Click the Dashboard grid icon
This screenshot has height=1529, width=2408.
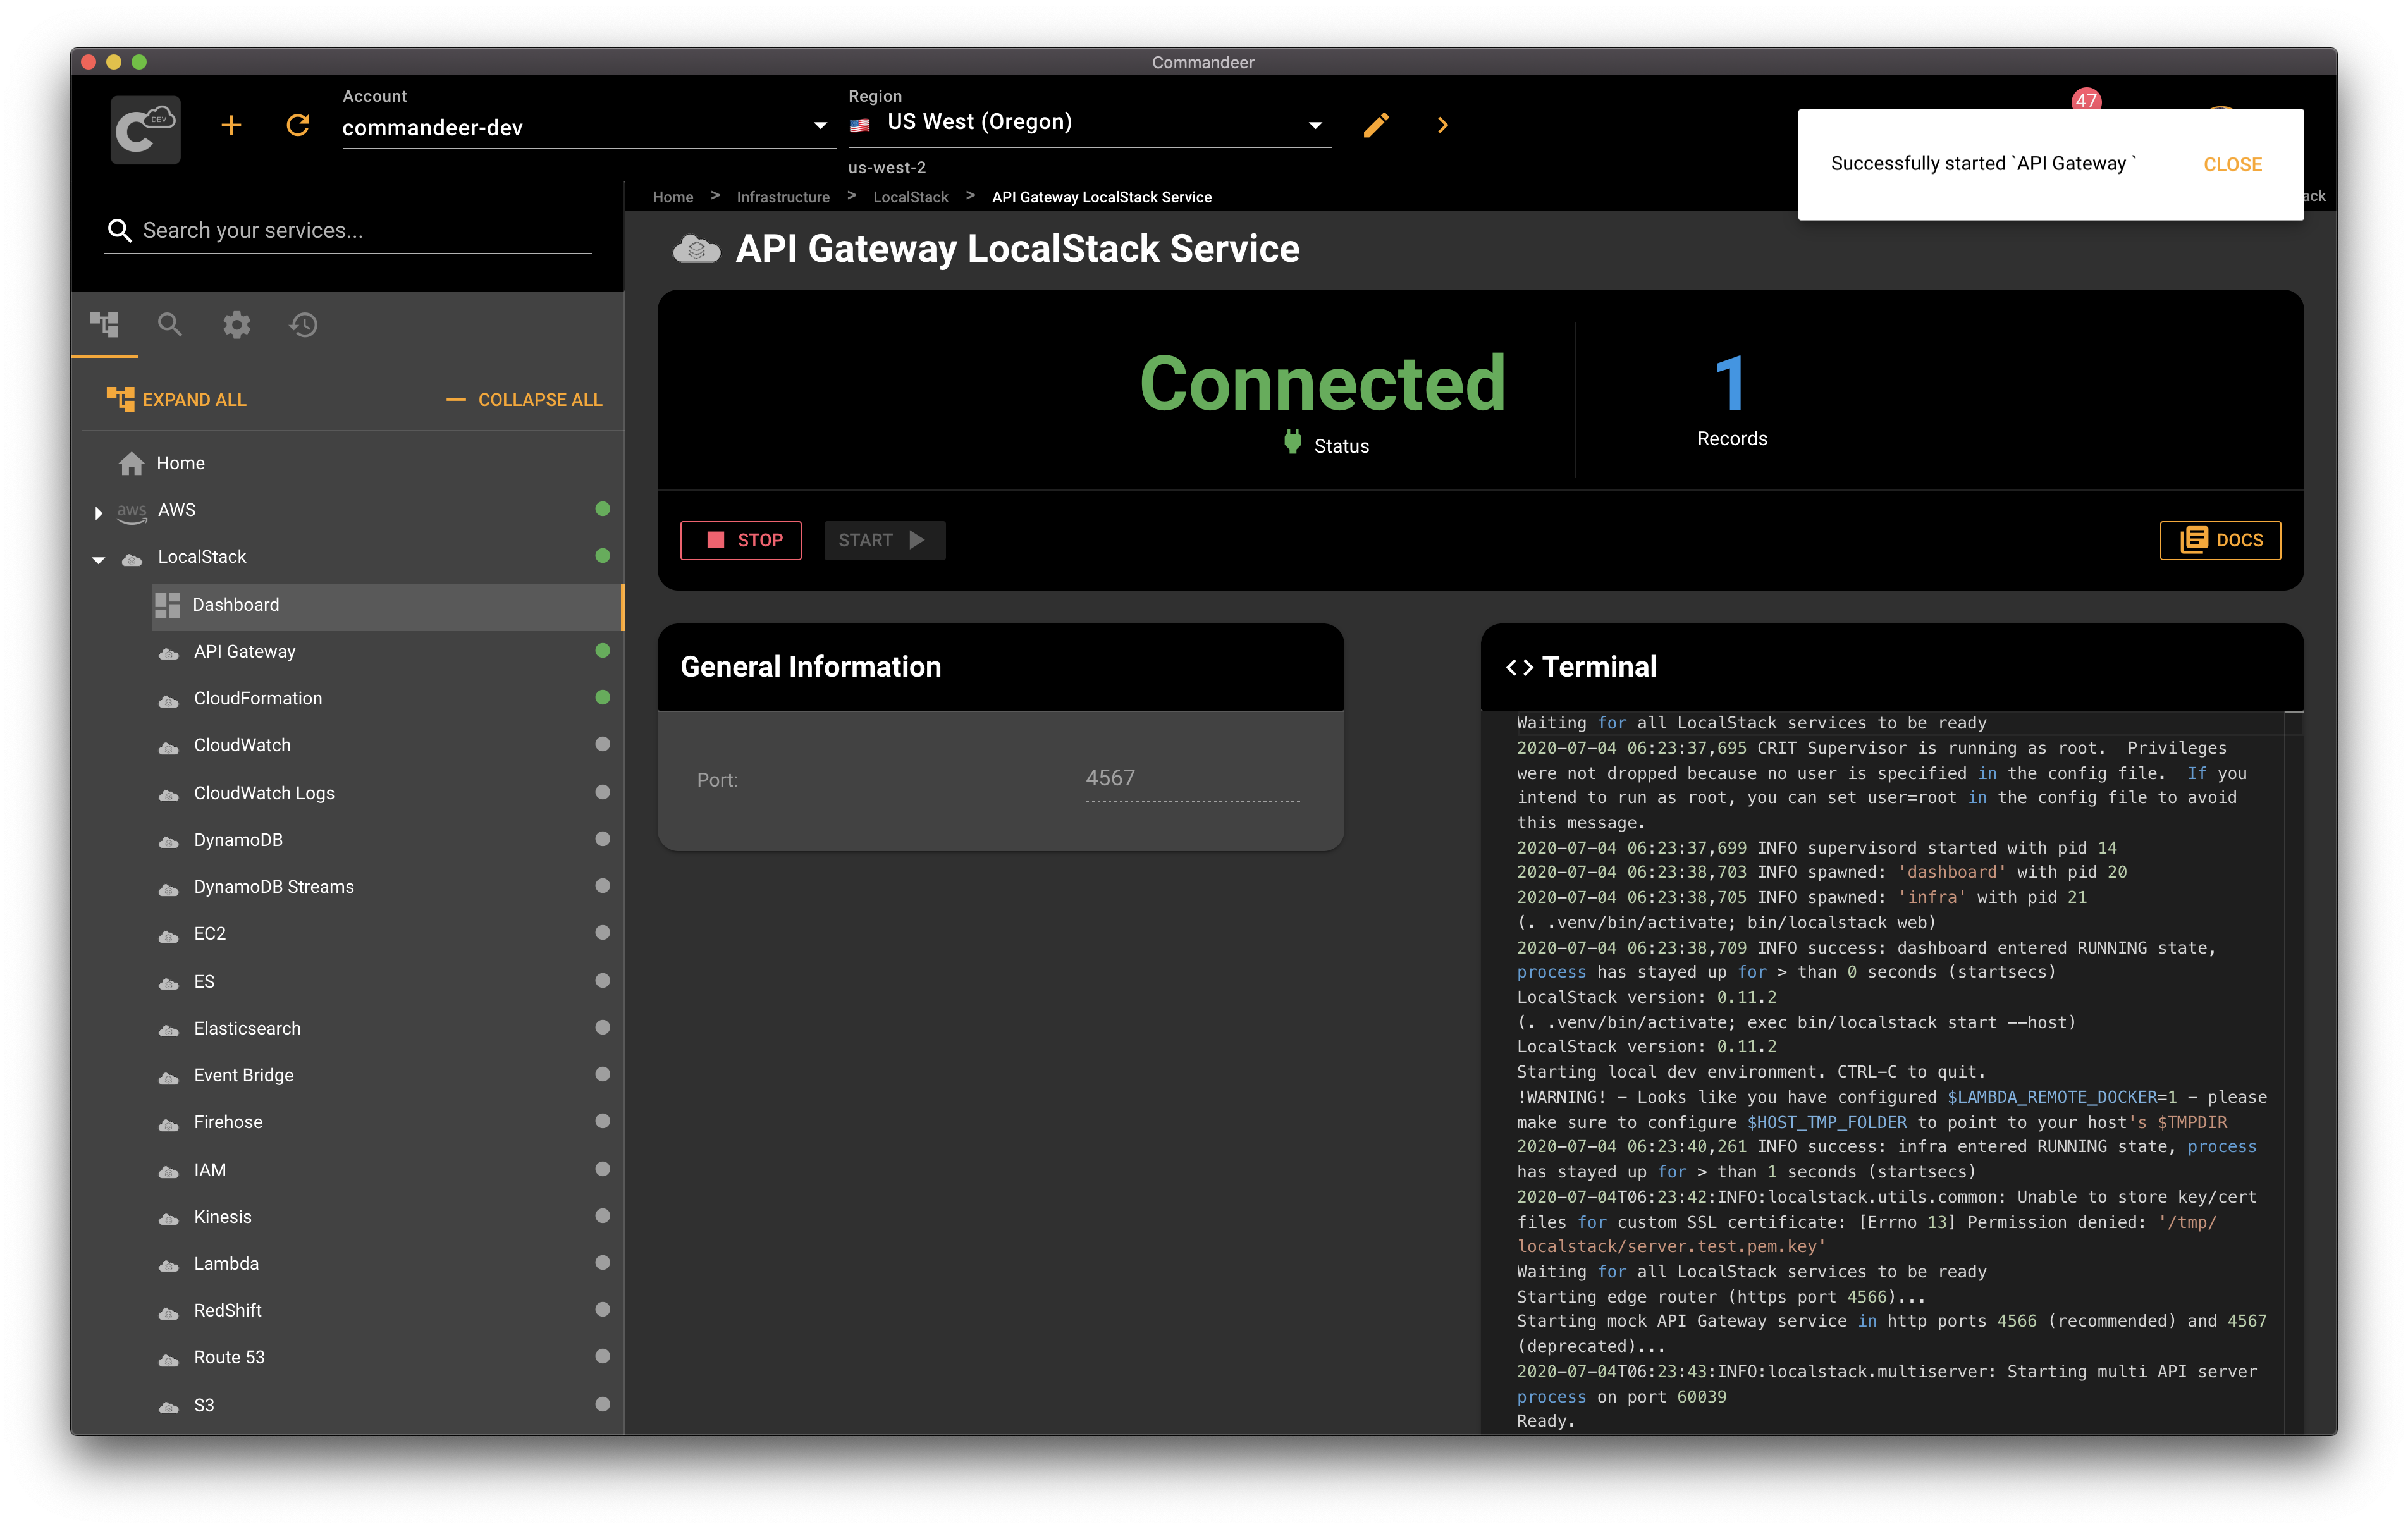pos(168,605)
